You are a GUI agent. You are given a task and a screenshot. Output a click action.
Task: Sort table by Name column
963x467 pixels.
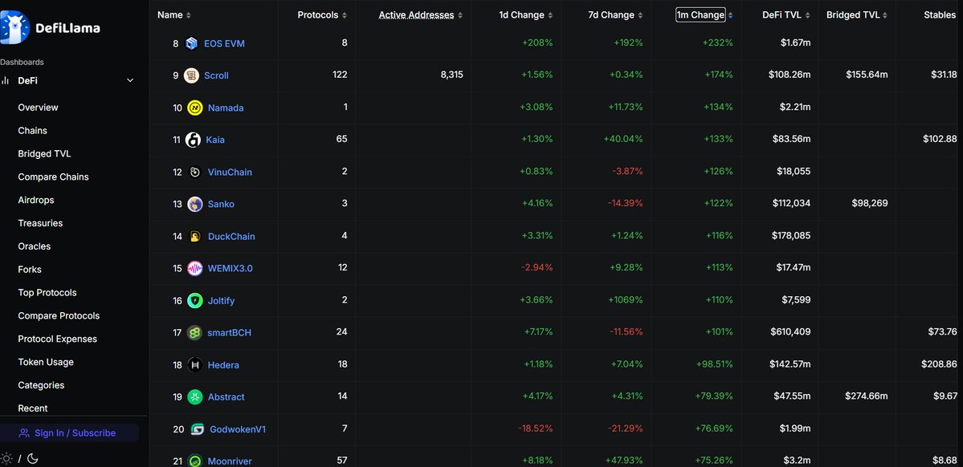point(173,14)
